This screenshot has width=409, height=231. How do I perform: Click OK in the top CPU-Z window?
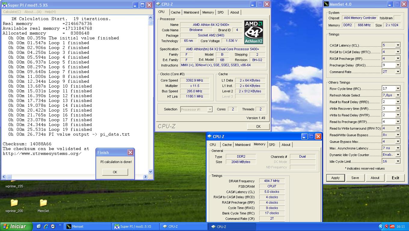coord(258,126)
